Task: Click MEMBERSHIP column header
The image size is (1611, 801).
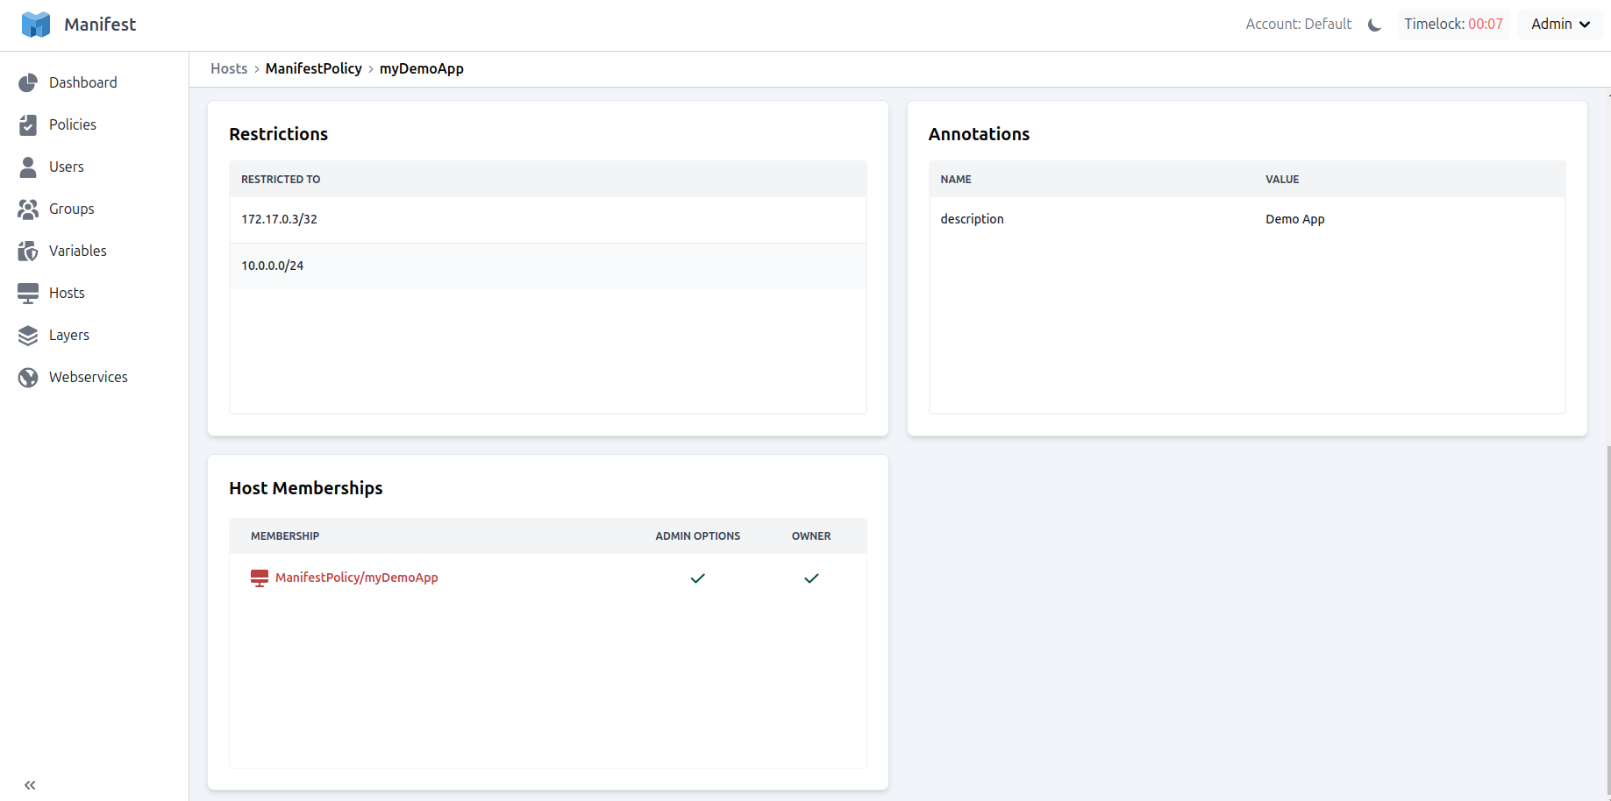Action: click(x=285, y=536)
